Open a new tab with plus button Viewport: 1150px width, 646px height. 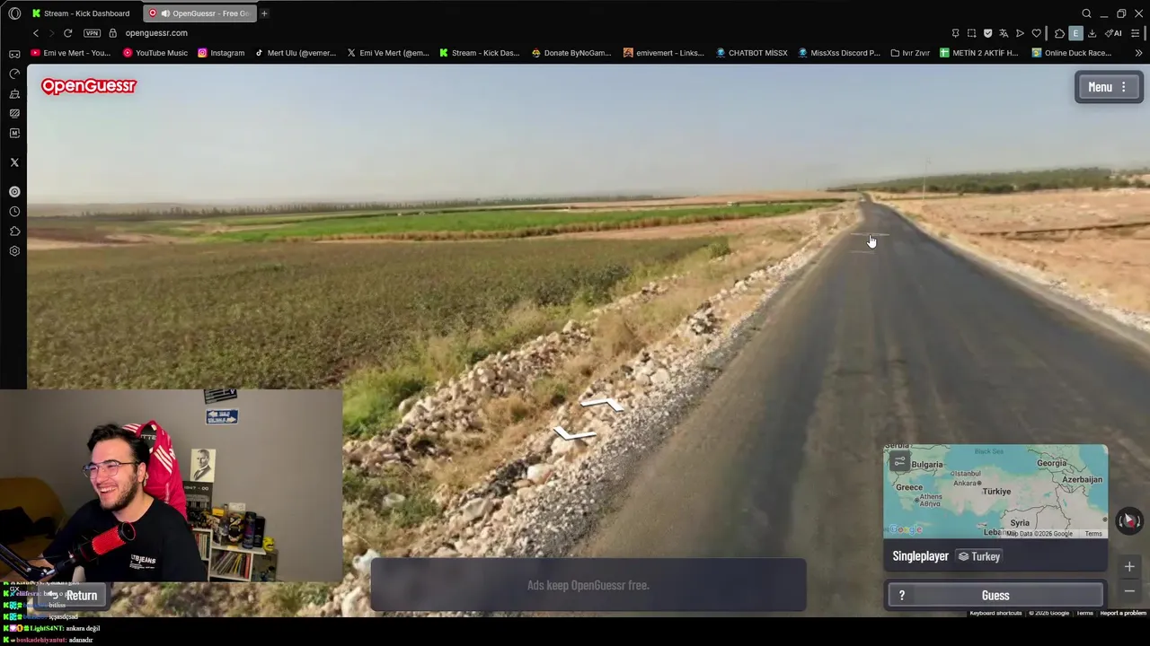click(264, 13)
